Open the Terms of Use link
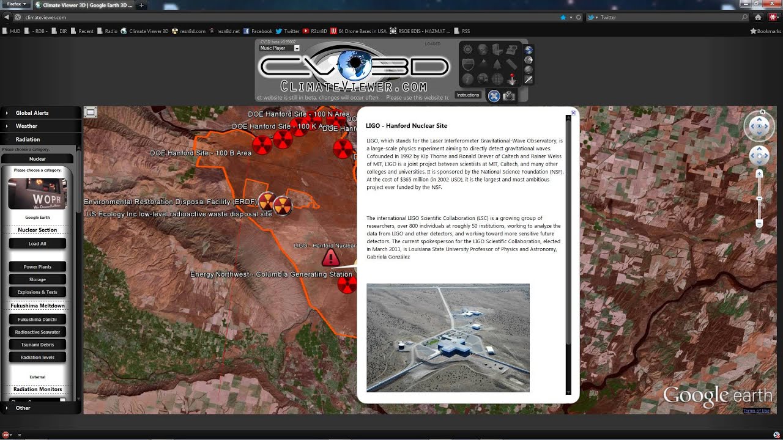This screenshot has height=440, width=783. tap(756, 411)
